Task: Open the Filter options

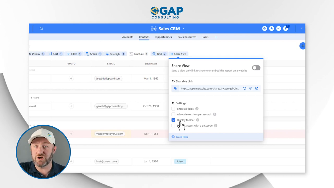Action: (x=74, y=54)
